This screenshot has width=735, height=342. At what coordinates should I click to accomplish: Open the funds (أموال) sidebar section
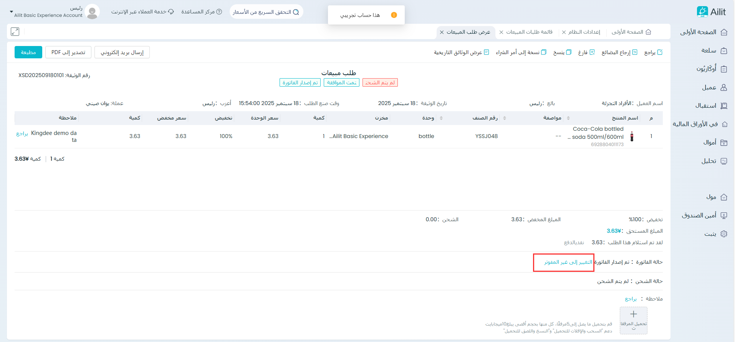click(x=723, y=143)
